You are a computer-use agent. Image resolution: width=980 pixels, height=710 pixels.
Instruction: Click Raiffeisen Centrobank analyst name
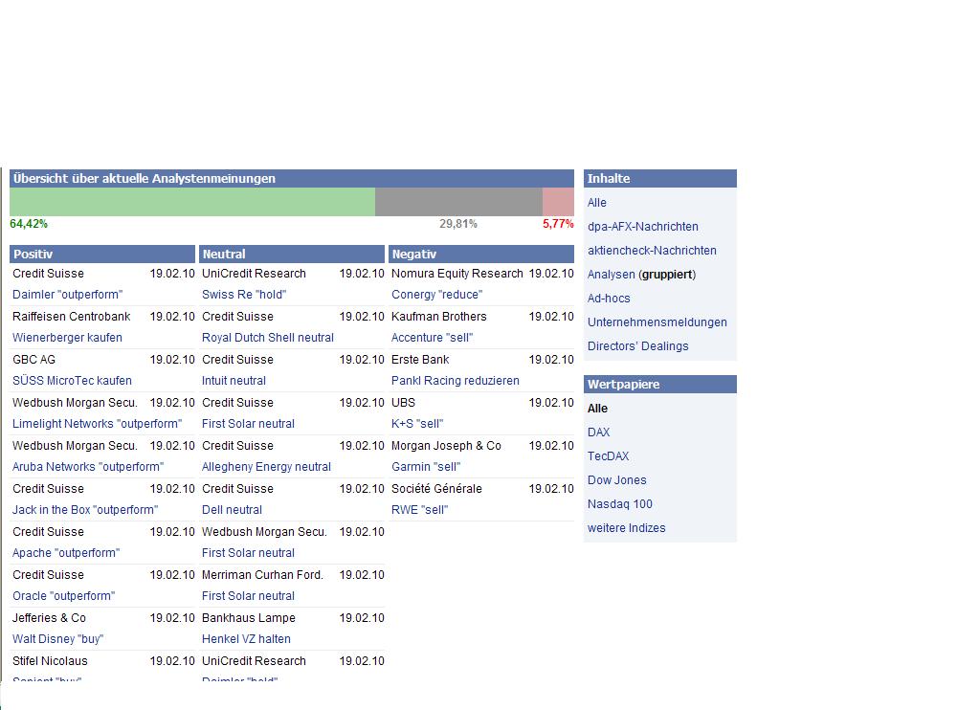(x=71, y=317)
